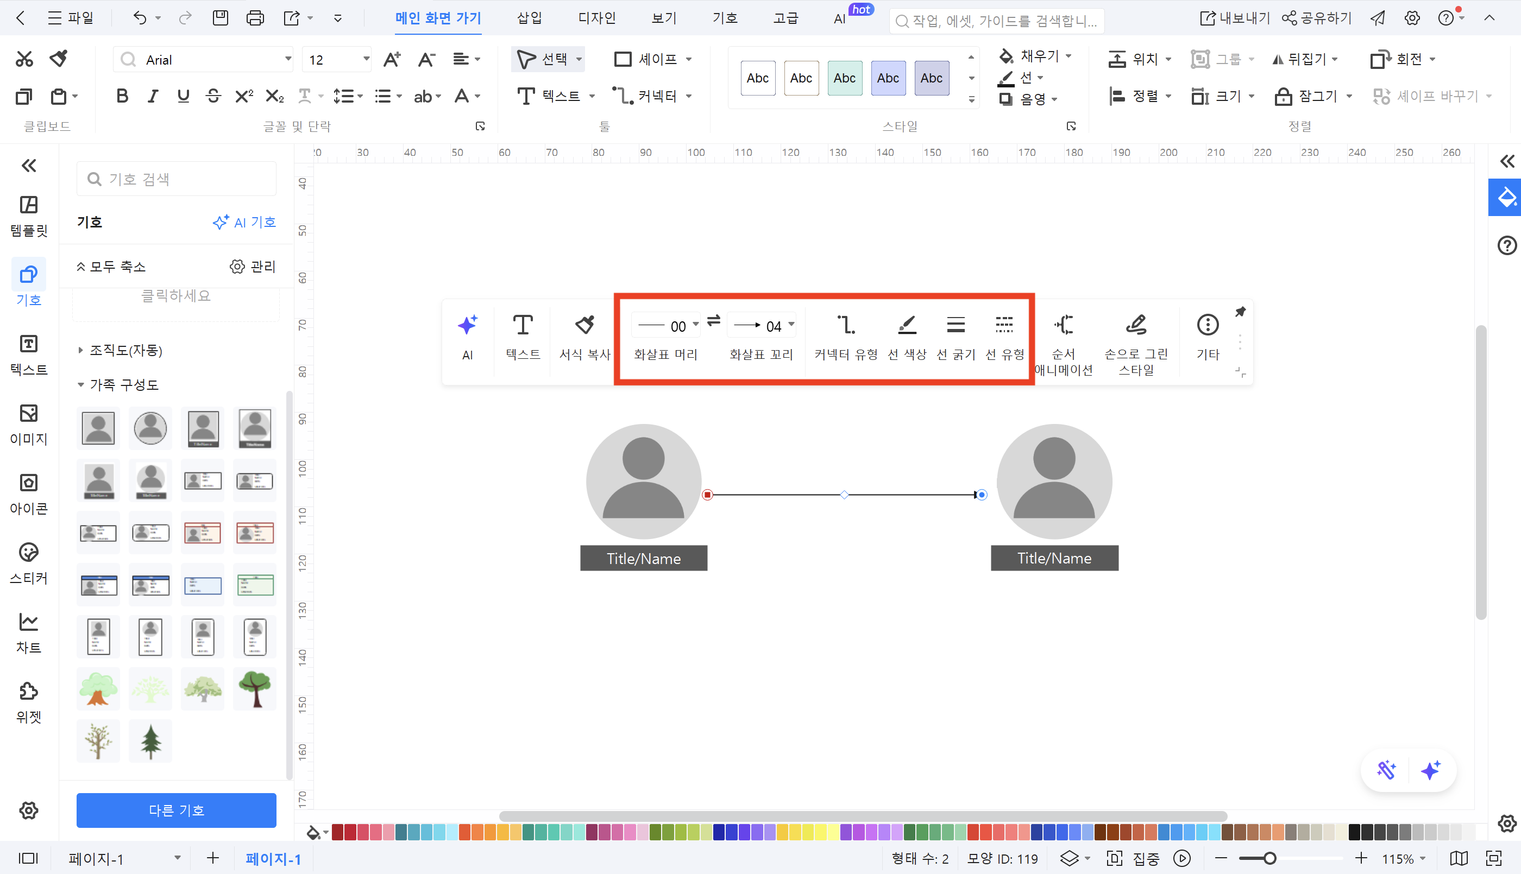Pin the floating toolbar
1521x874 pixels.
(1240, 312)
